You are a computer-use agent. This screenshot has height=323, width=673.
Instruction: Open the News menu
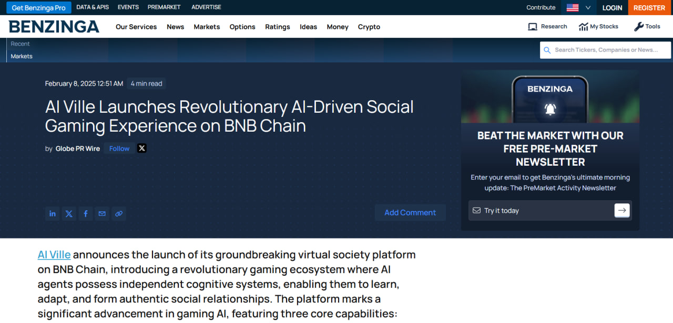176,27
